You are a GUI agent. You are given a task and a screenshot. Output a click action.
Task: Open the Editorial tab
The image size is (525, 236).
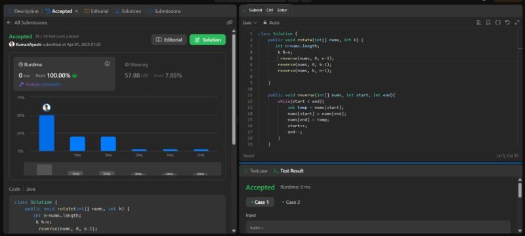96,11
